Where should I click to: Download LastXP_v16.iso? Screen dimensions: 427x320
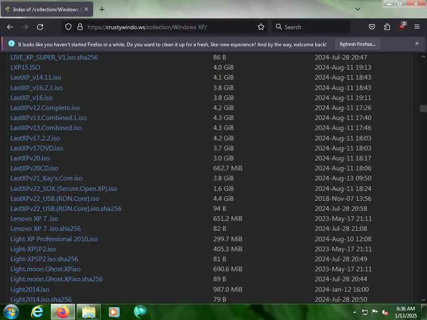[31, 97]
